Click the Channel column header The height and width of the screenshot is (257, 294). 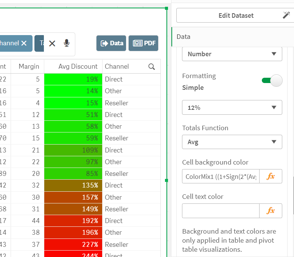tap(117, 66)
